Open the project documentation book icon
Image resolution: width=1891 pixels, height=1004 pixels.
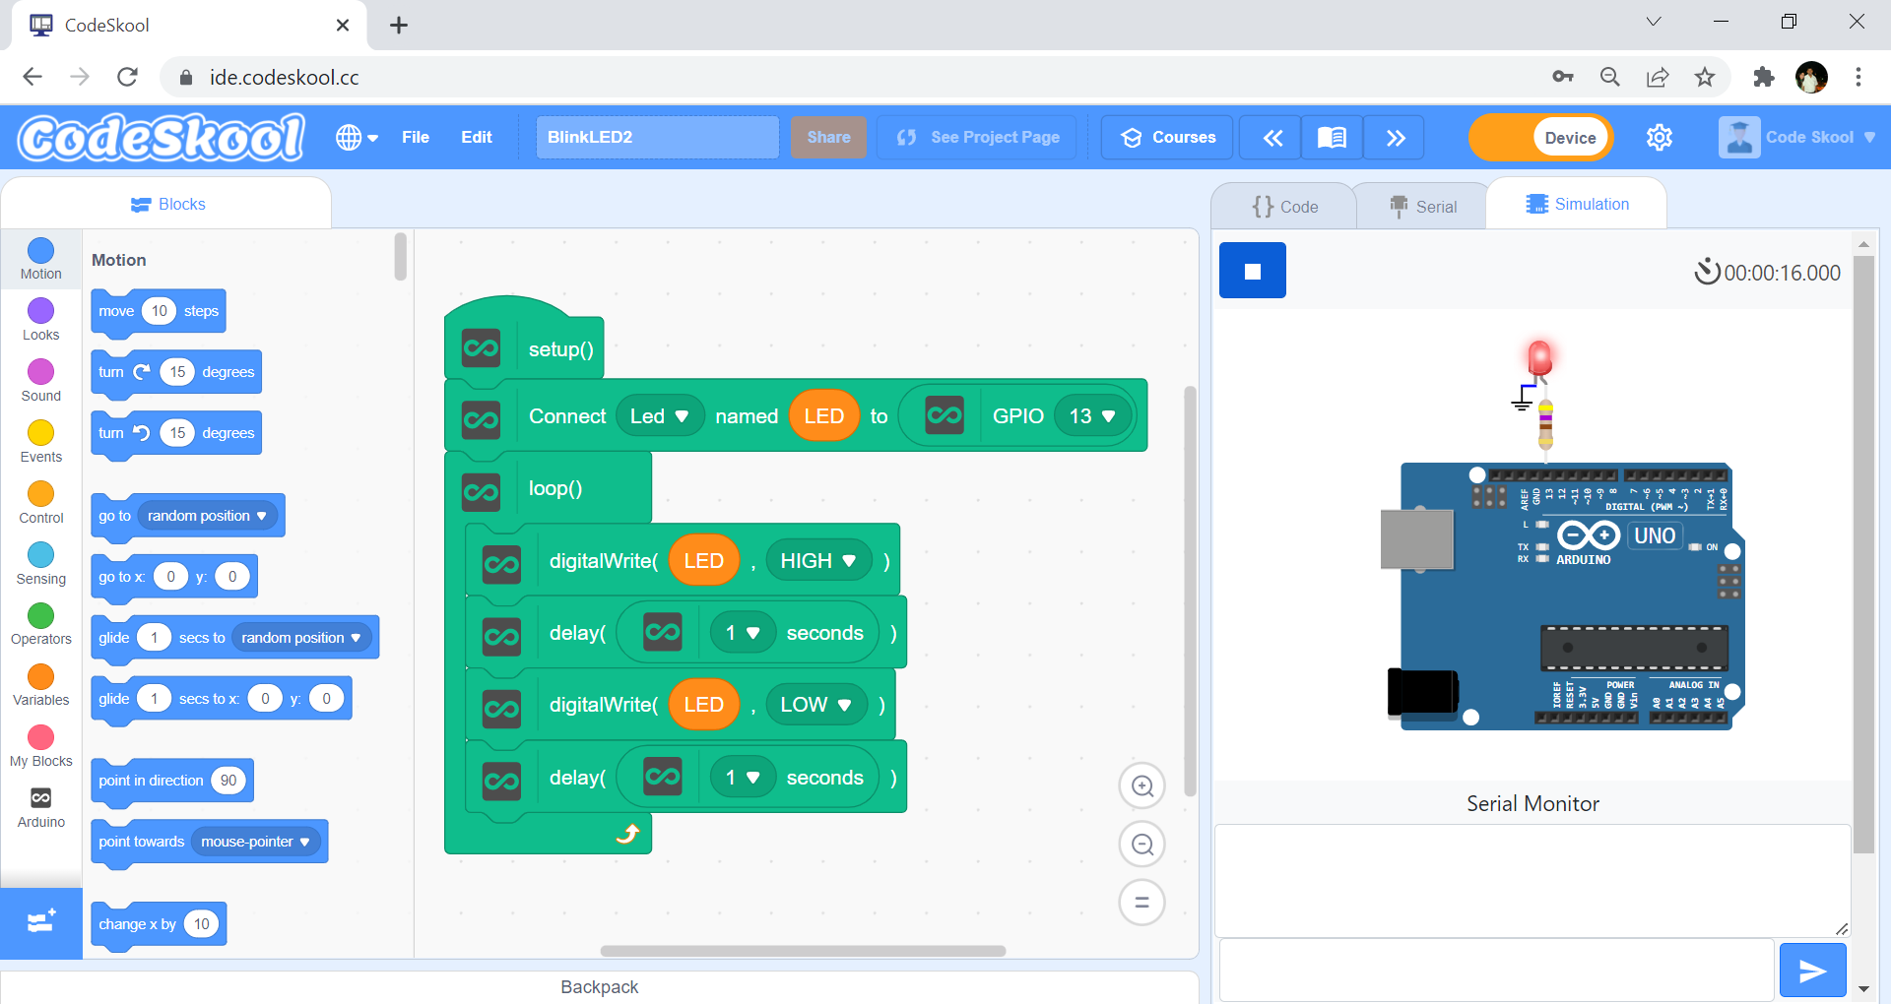[x=1331, y=137]
